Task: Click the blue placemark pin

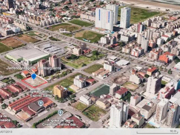Action: click(x=34, y=76)
